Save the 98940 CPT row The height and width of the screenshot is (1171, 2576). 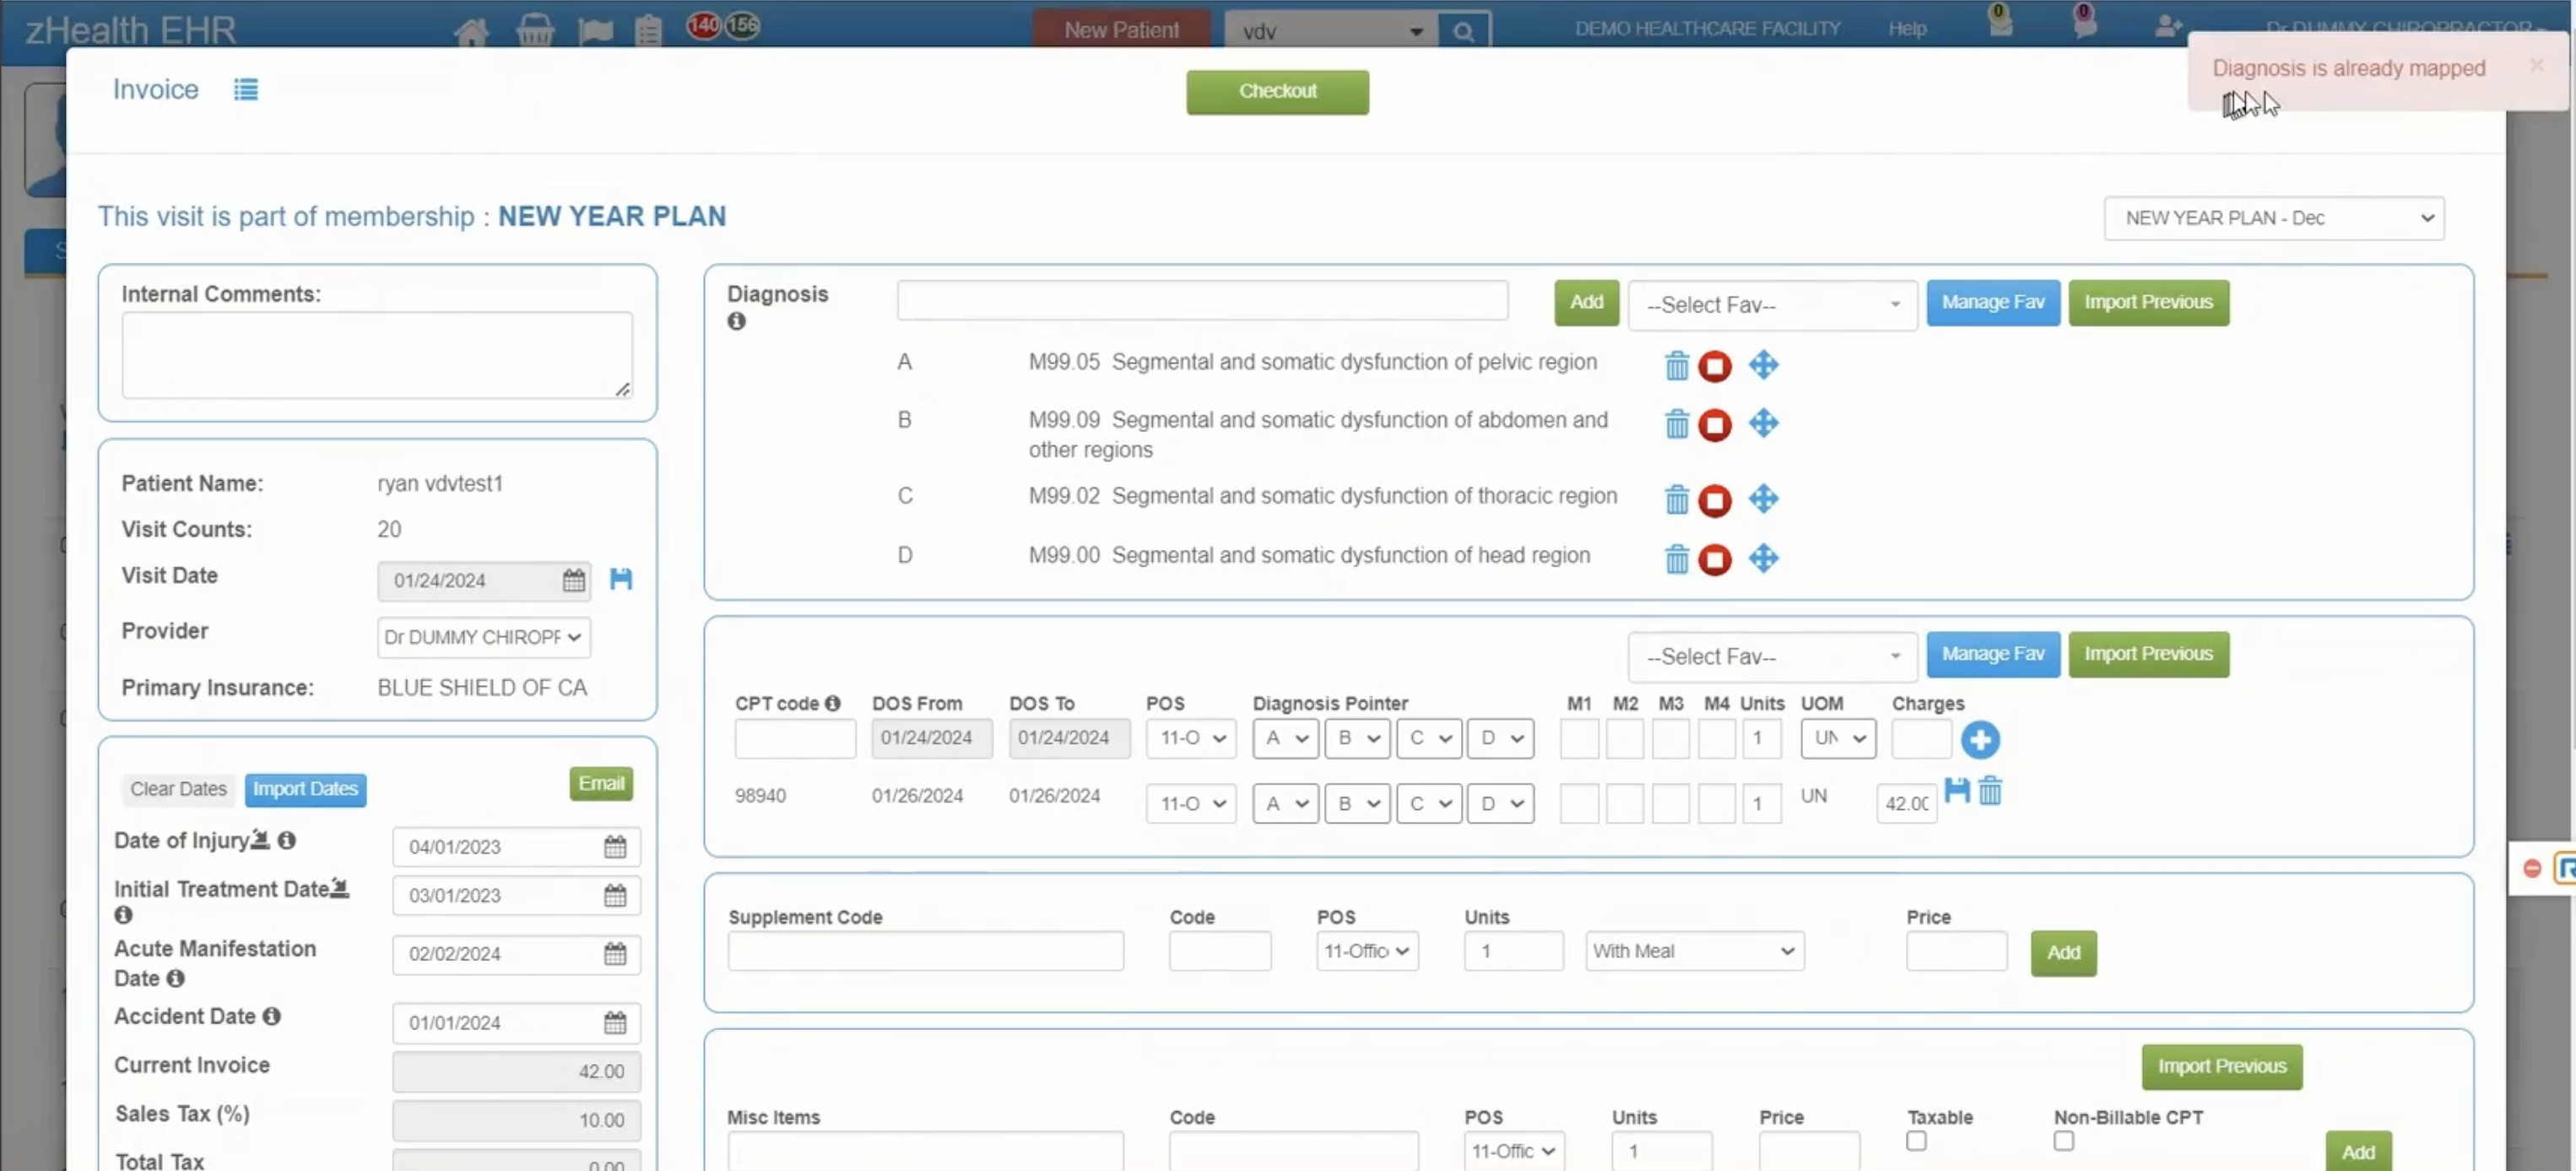pyautogui.click(x=1956, y=790)
